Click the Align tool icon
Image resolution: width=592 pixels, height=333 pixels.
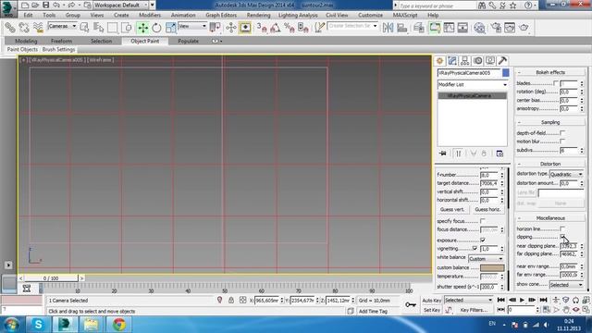[402, 28]
